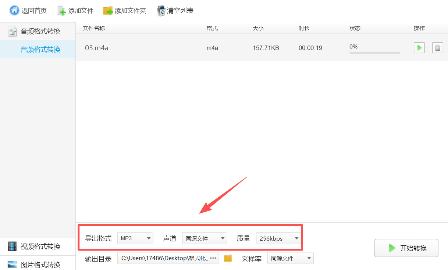448x270 pixels.
Task: Click the 清空列表 label
Action: [x=180, y=11]
